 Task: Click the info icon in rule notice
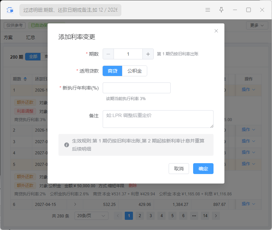tap(67, 145)
